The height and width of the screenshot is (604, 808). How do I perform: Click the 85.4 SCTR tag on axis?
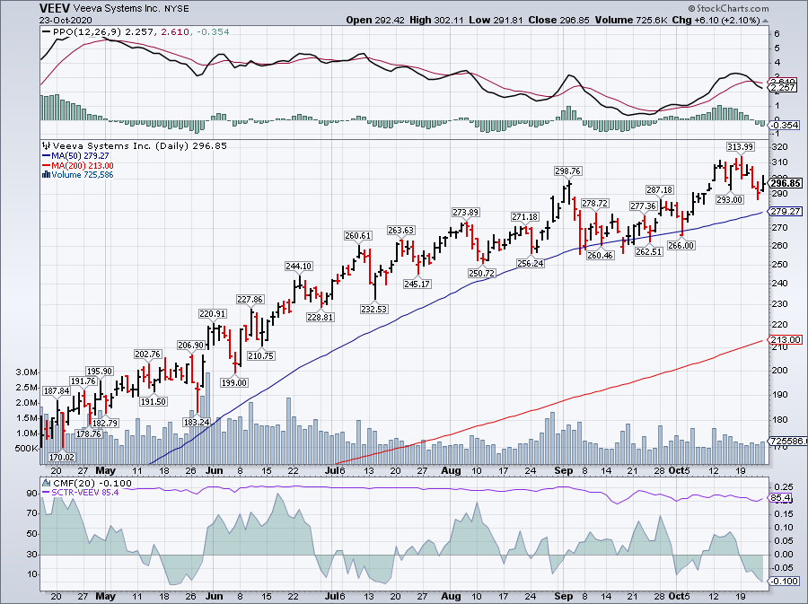781,498
